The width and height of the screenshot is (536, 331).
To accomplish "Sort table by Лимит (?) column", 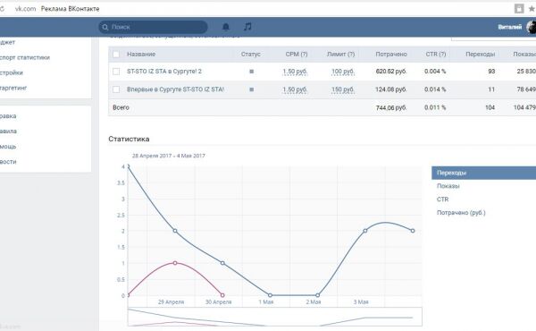I will point(341,54).
